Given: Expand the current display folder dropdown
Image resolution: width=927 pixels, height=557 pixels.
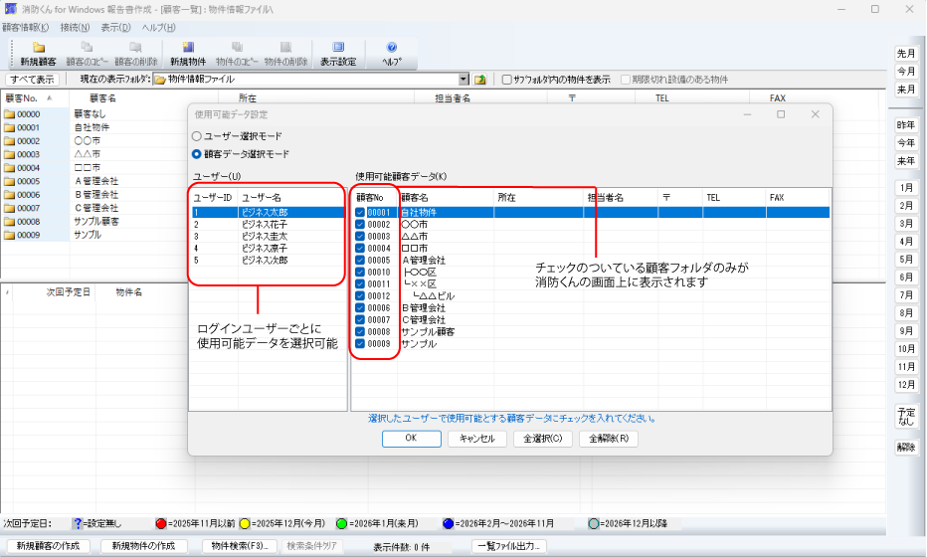Looking at the screenshot, I should coord(463,80).
